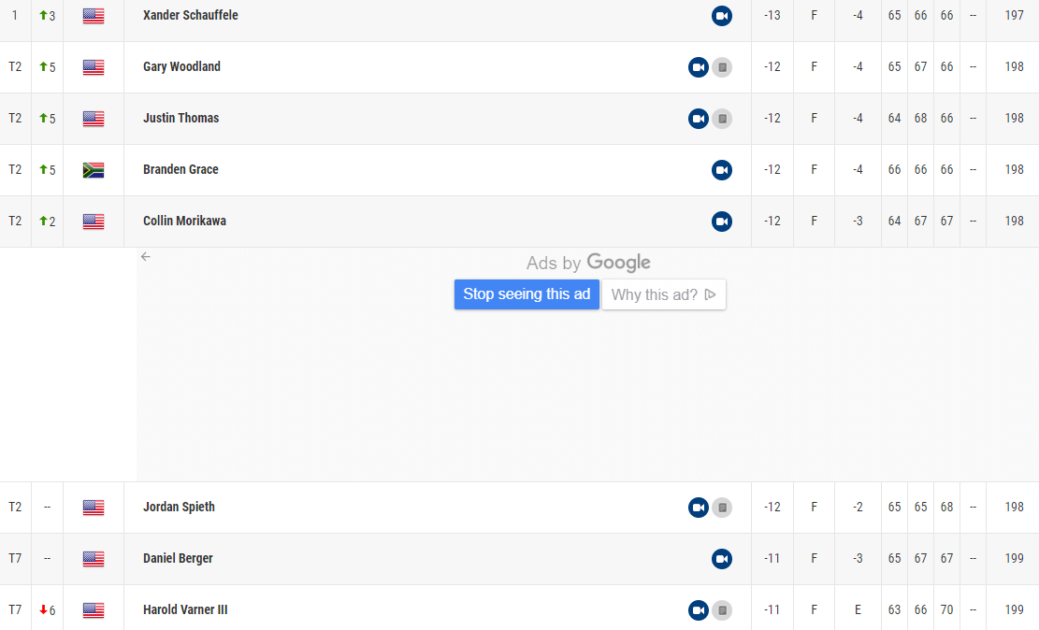The width and height of the screenshot is (1039, 630).
Task: Click gray tablet icon in Harold Varner row
Action: click(x=722, y=610)
